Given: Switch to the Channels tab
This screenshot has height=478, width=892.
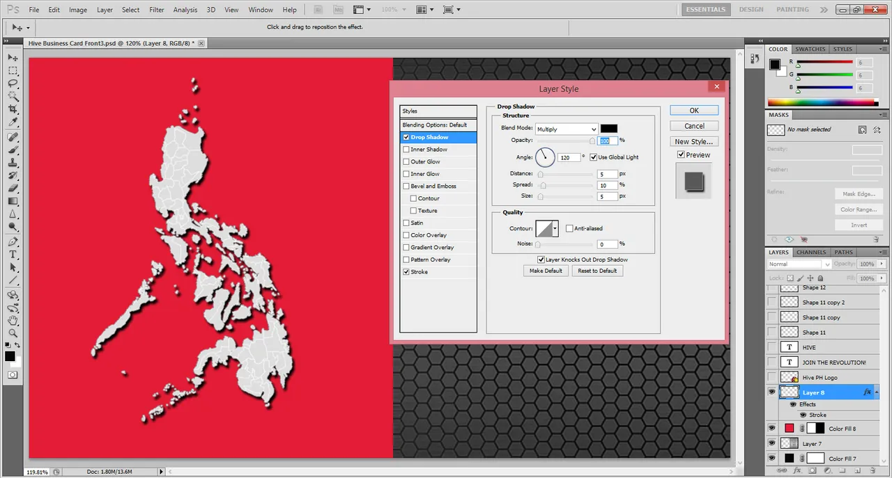Looking at the screenshot, I should (x=811, y=253).
